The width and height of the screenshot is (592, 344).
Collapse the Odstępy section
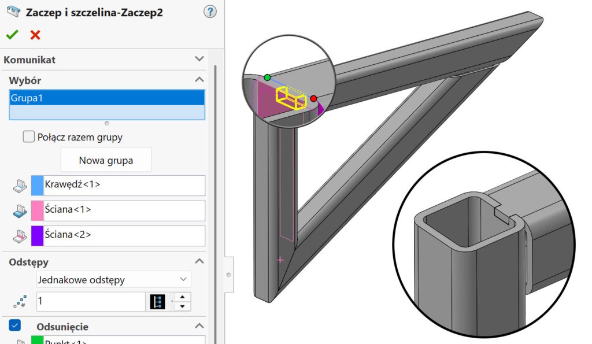(199, 261)
